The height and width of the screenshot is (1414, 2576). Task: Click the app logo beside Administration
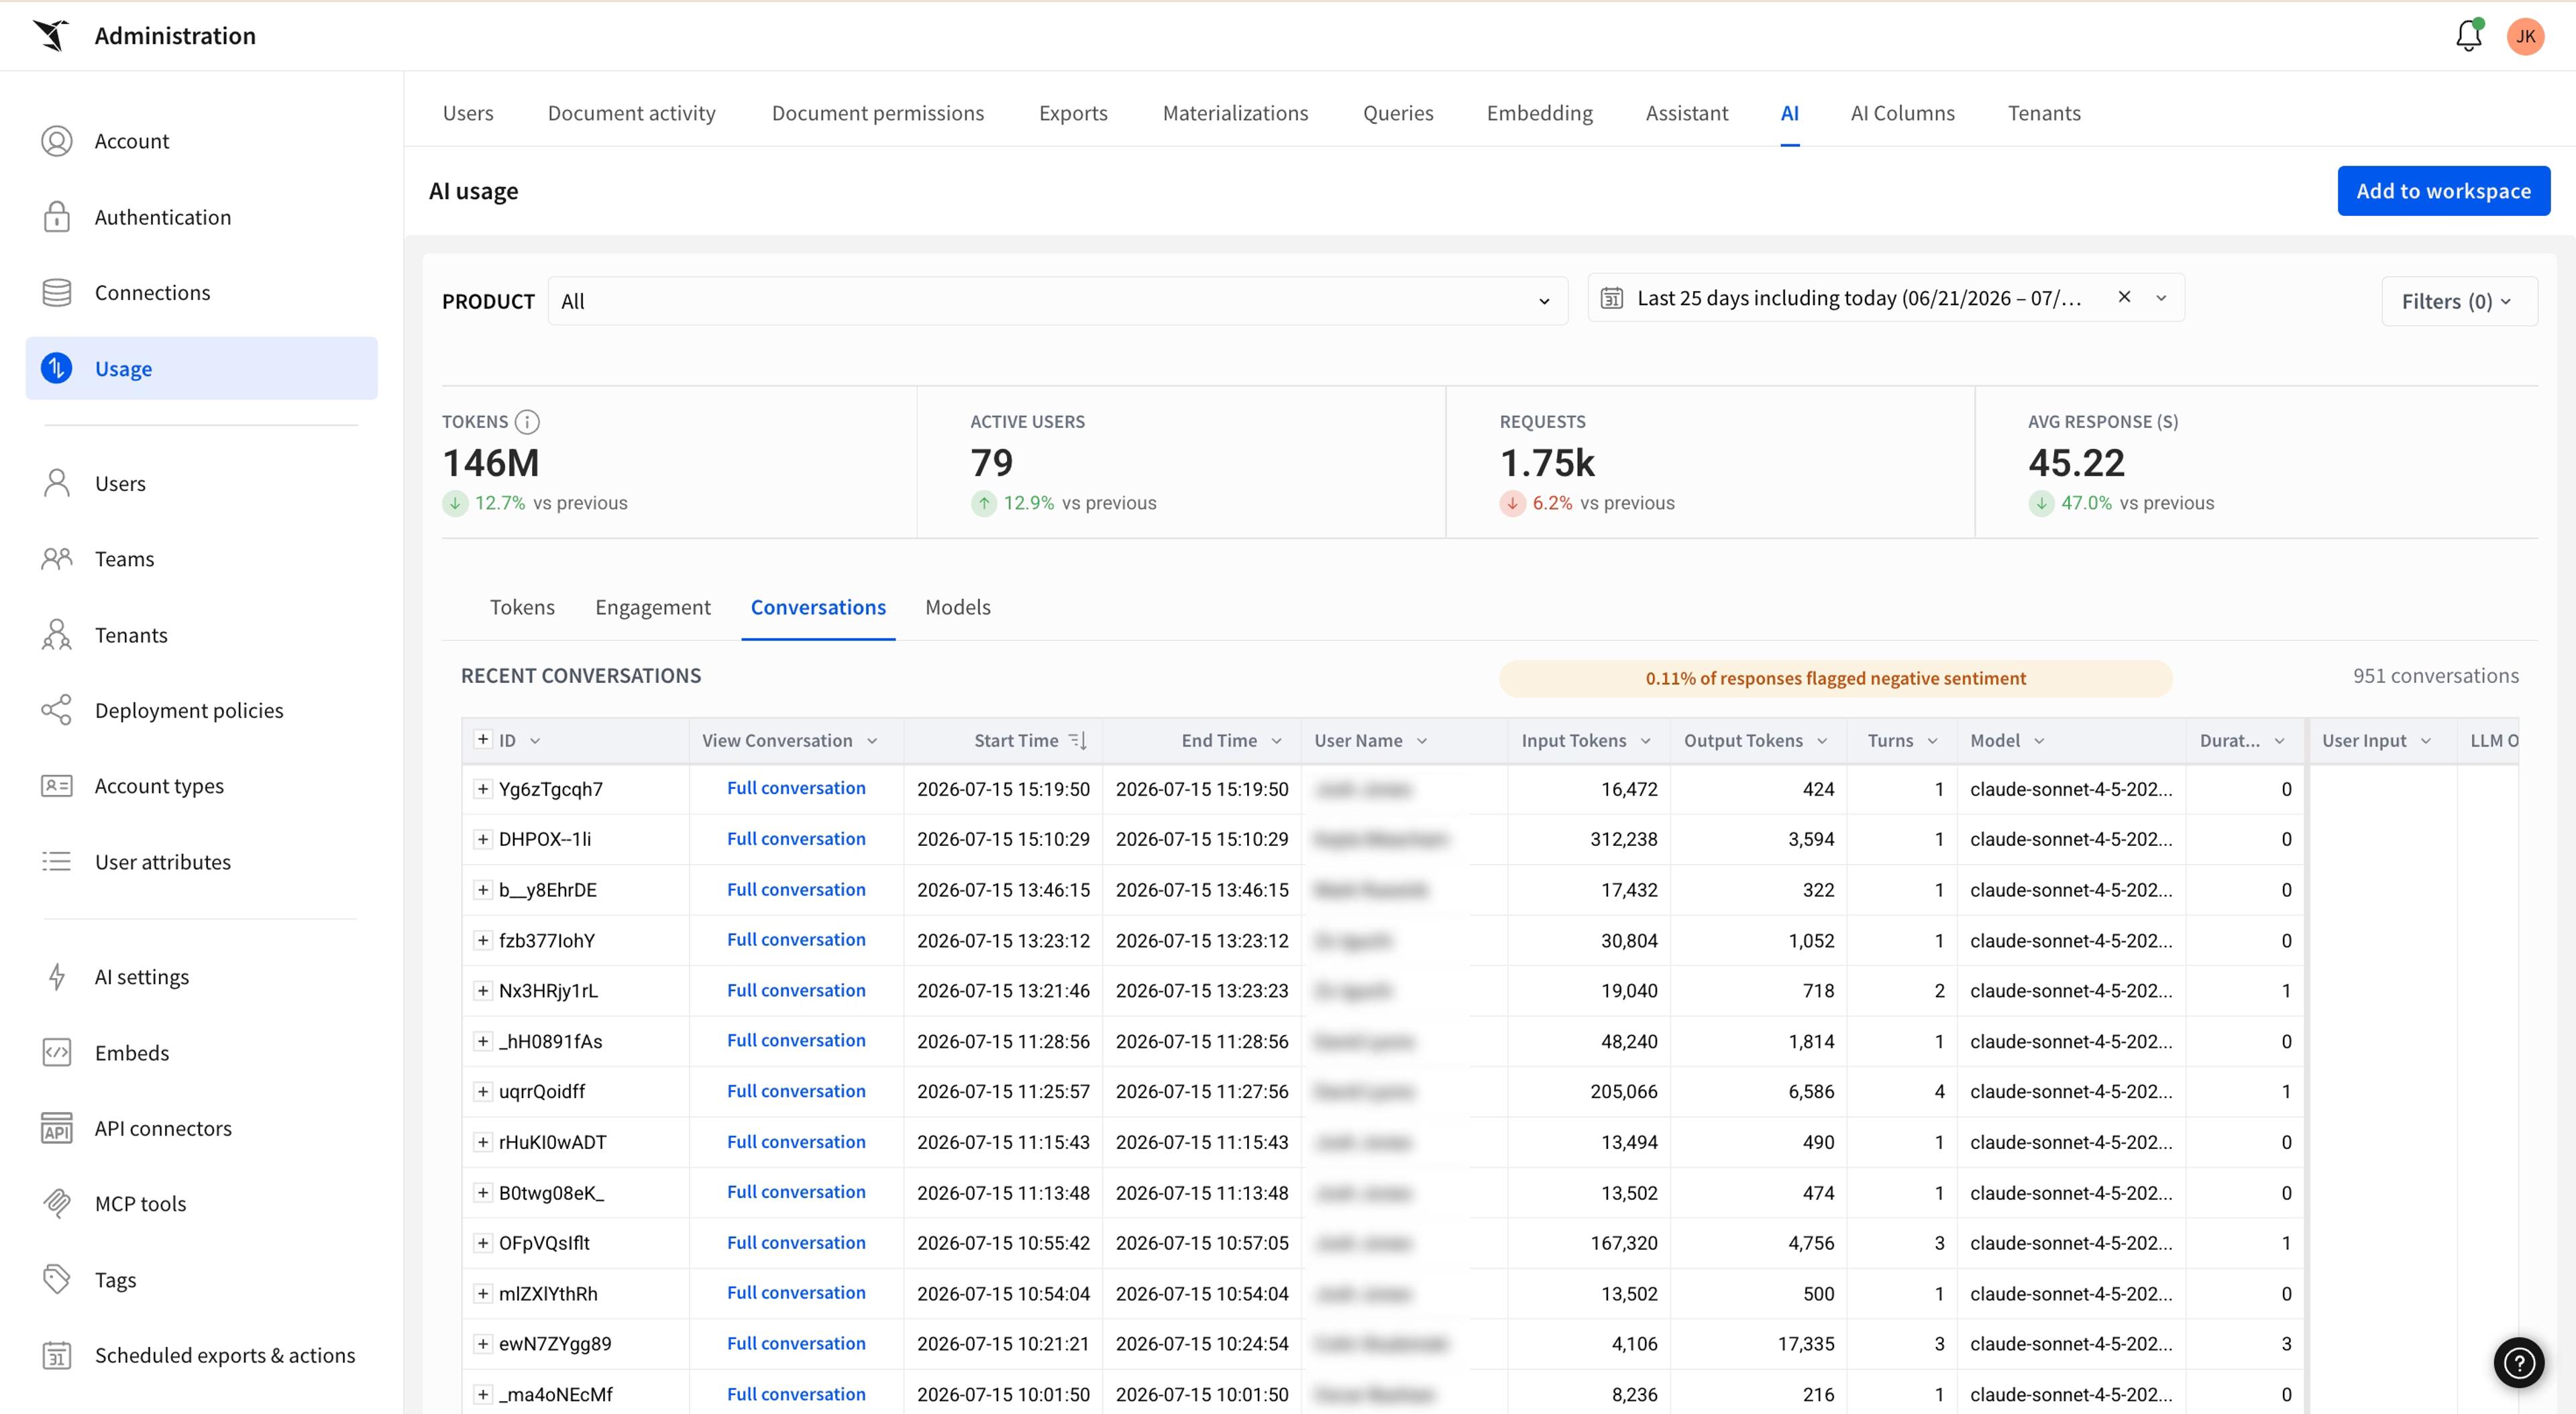(51, 35)
